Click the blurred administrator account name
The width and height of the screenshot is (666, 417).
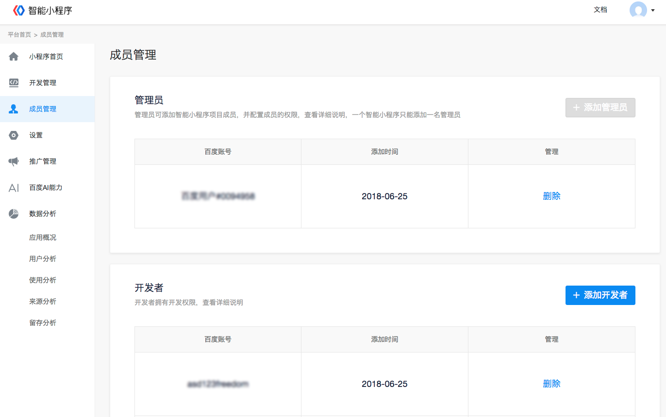coord(218,196)
